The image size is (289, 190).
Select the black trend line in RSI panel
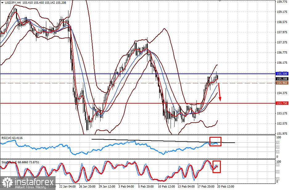[163, 141]
